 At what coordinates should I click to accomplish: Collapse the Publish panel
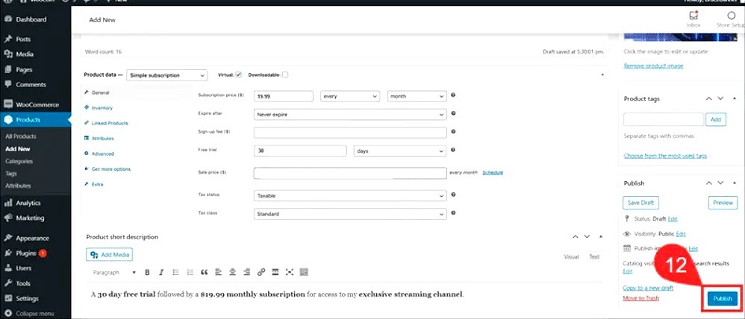[734, 183]
